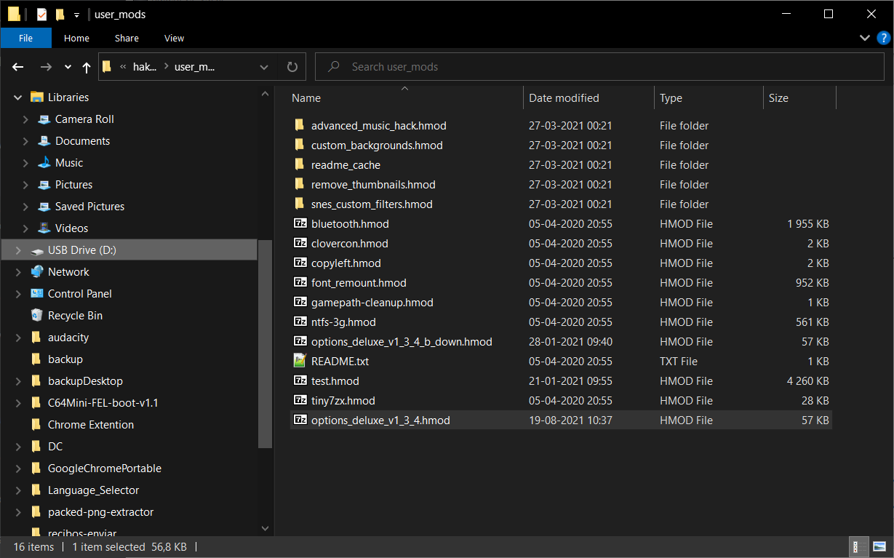
Task: Click the Back navigation arrow
Action: point(19,67)
